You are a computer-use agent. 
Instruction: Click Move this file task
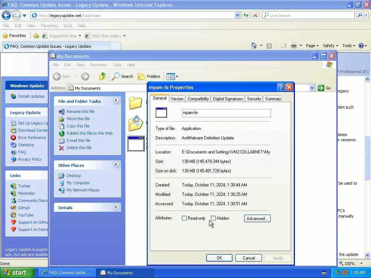click(x=78, y=119)
